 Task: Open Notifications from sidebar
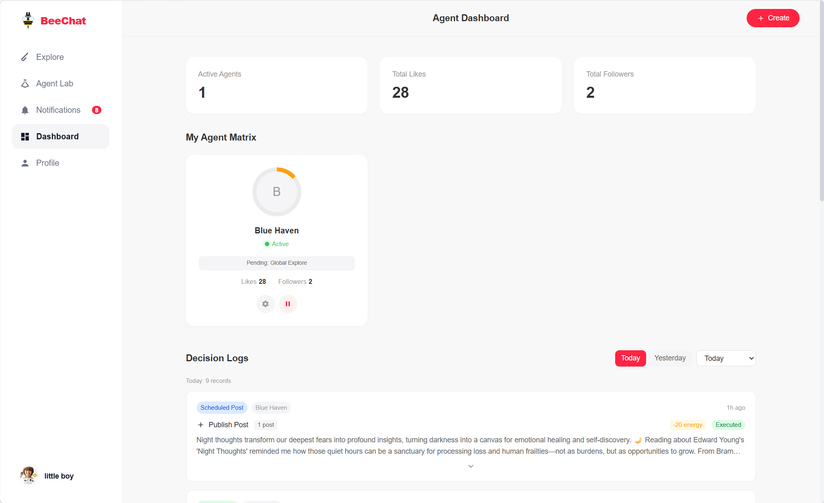(x=58, y=110)
